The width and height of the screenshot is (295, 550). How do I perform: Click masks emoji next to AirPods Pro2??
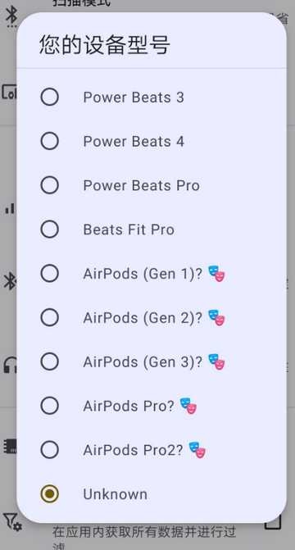[x=197, y=450]
